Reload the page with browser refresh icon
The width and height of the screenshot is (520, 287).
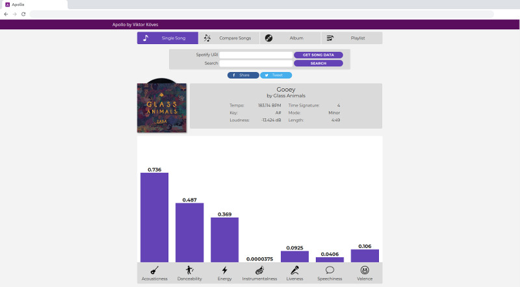[23, 14]
